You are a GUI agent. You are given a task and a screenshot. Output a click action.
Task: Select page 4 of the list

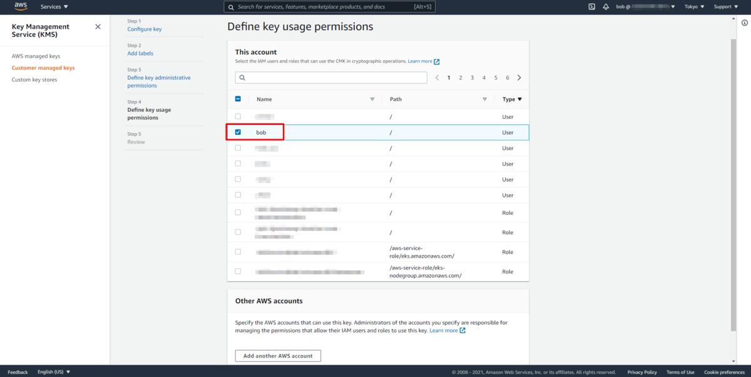click(484, 78)
